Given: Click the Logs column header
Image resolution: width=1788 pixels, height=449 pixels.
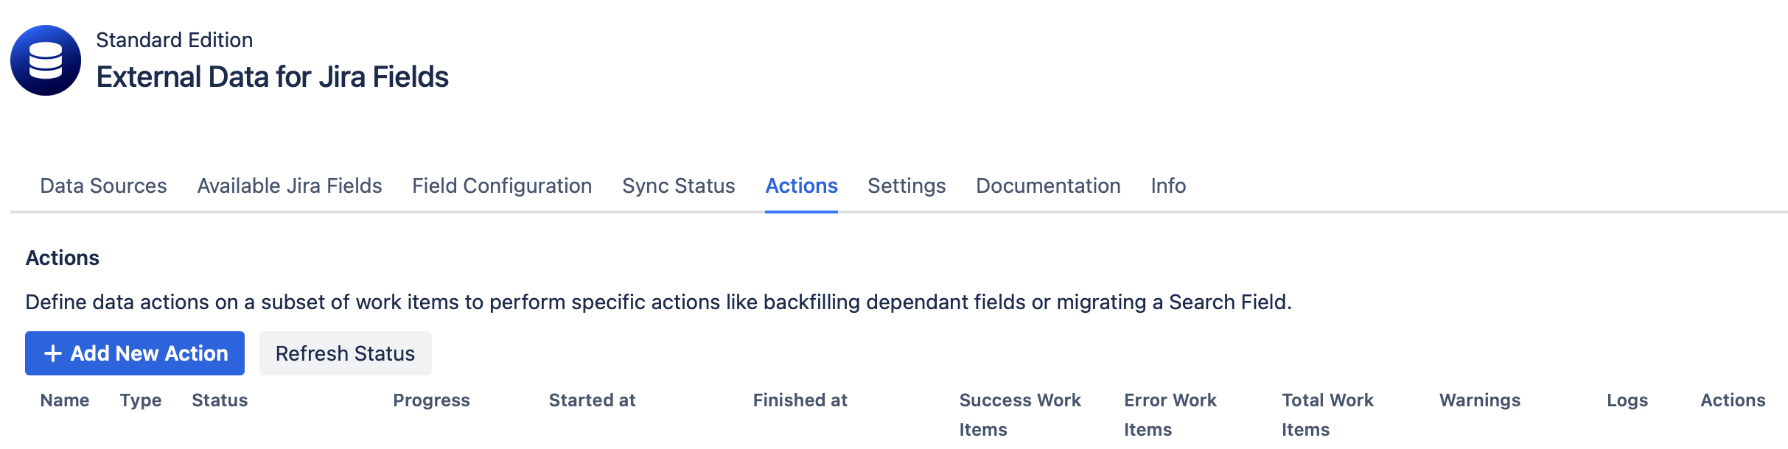Looking at the screenshot, I should pos(1628,400).
